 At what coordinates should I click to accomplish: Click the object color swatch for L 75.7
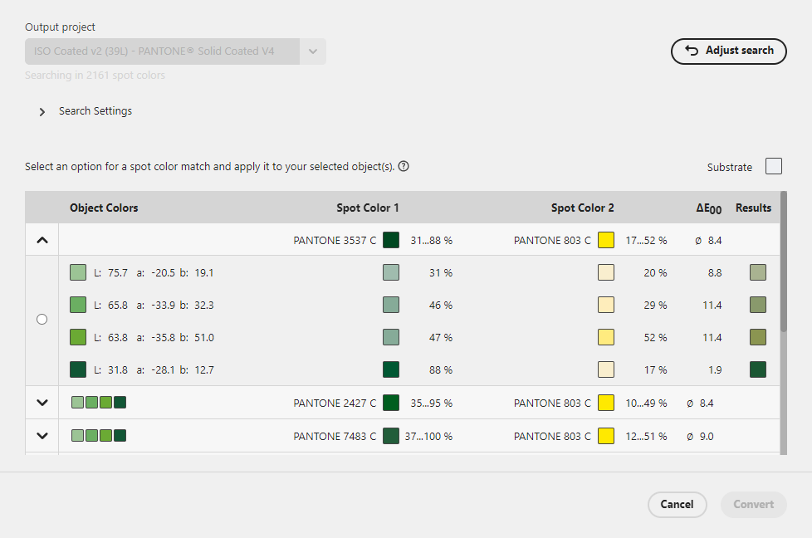[x=78, y=272]
